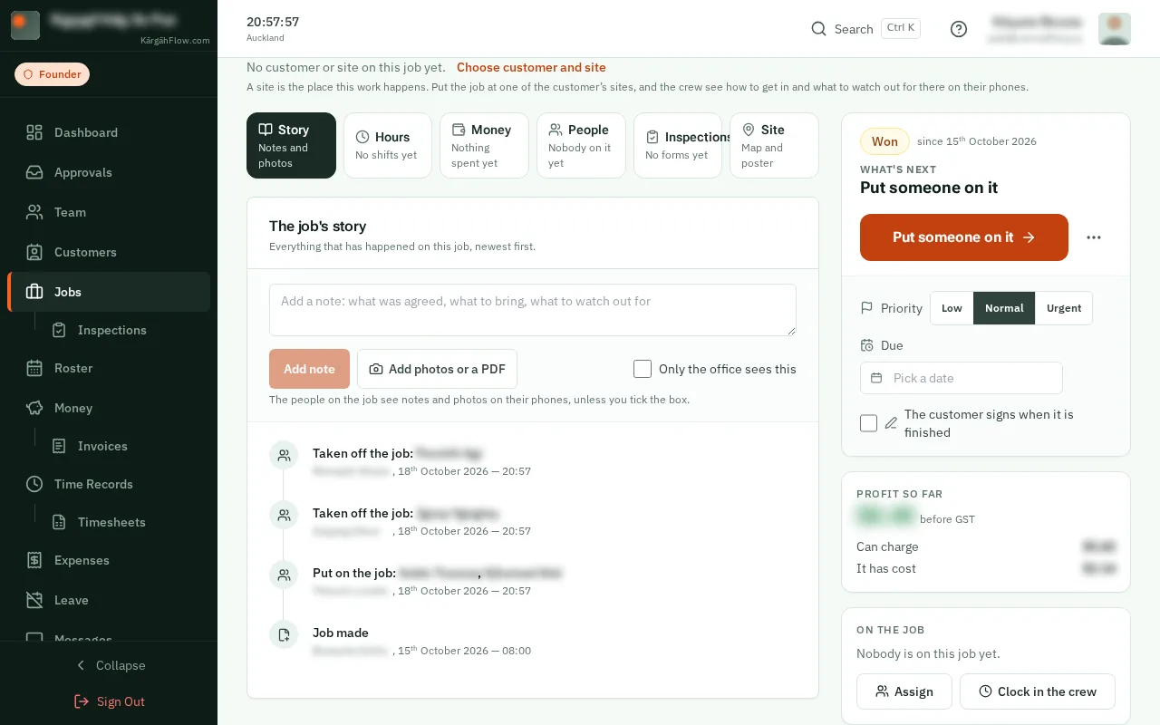Viewport: 1160px width, 725px height.
Task: Switch to the People tab
Action: point(581,145)
